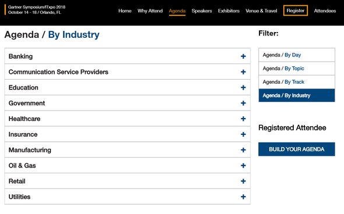Click the Utilities row label
This screenshot has height=214, width=344.
tap(19, 197)
